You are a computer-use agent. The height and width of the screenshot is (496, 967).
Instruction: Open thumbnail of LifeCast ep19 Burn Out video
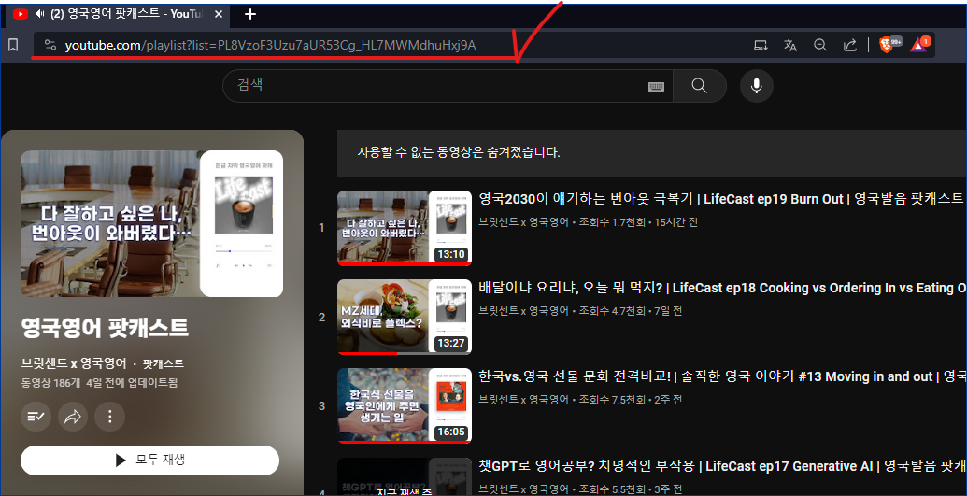[405, 228]
